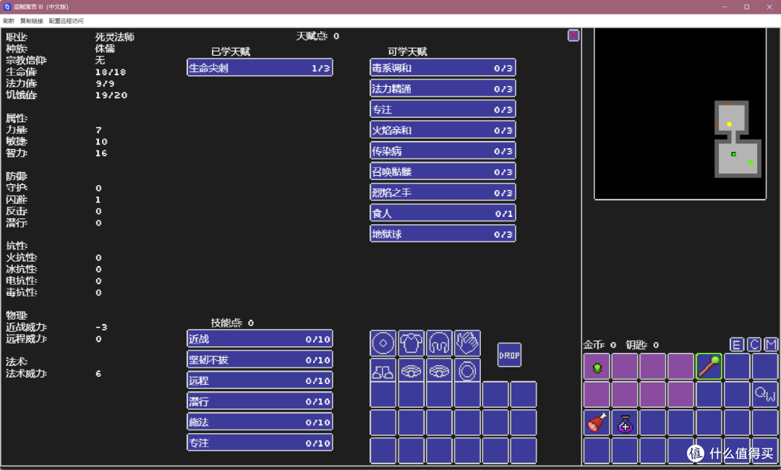Close the character sheet with the X icon
This screenshot has height=470, width=781.
(573, 36)
